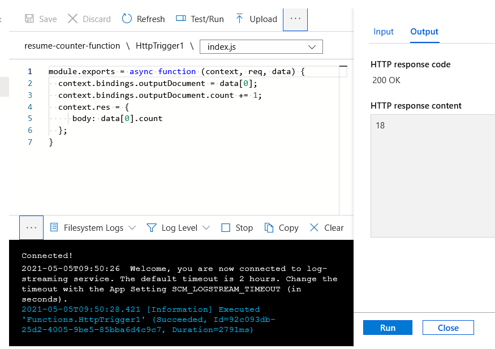The height and width of the screenshot is (349, 495).
Task: Run the HttpTrigger1 function
Action: pos(388,328)
